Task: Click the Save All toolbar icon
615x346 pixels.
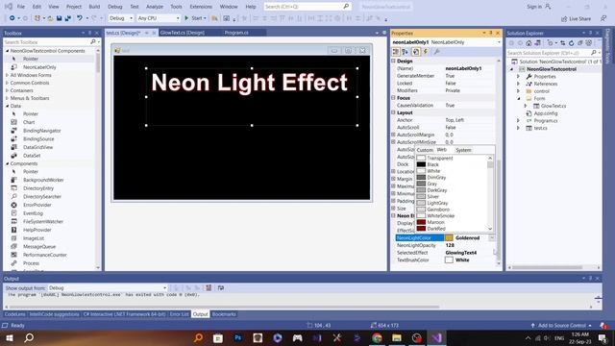Action: 68,18
